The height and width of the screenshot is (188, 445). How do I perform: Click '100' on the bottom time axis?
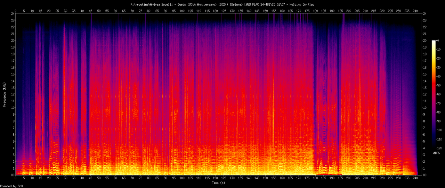tap(182, 179)
